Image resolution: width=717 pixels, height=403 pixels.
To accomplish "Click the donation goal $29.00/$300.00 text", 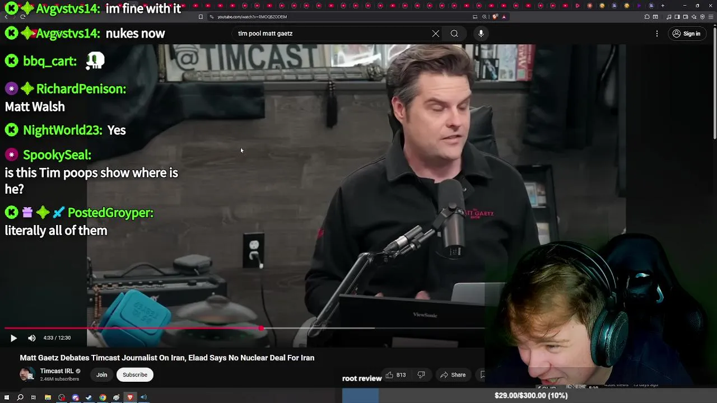I will [531, 396].
